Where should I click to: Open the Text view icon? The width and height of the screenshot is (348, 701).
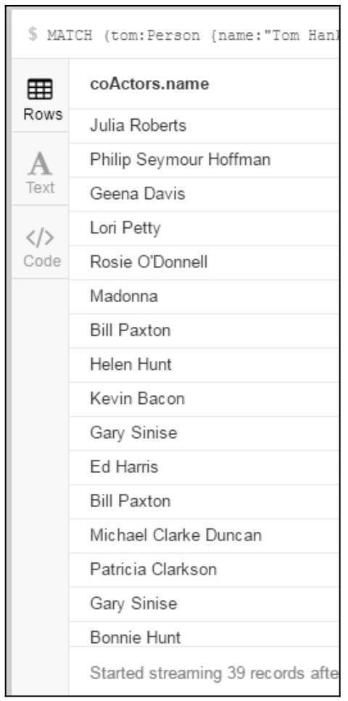click(x=40, y=163)
